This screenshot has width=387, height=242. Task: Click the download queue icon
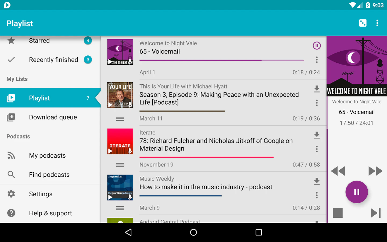(11, 117)
